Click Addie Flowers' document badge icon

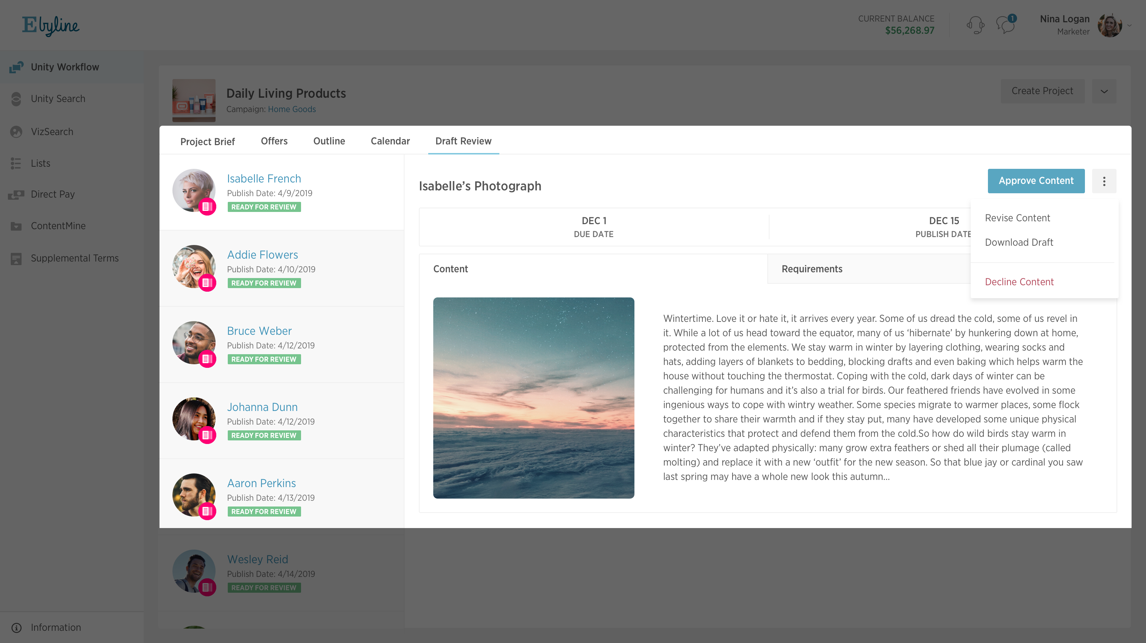[x=207, y=283]
